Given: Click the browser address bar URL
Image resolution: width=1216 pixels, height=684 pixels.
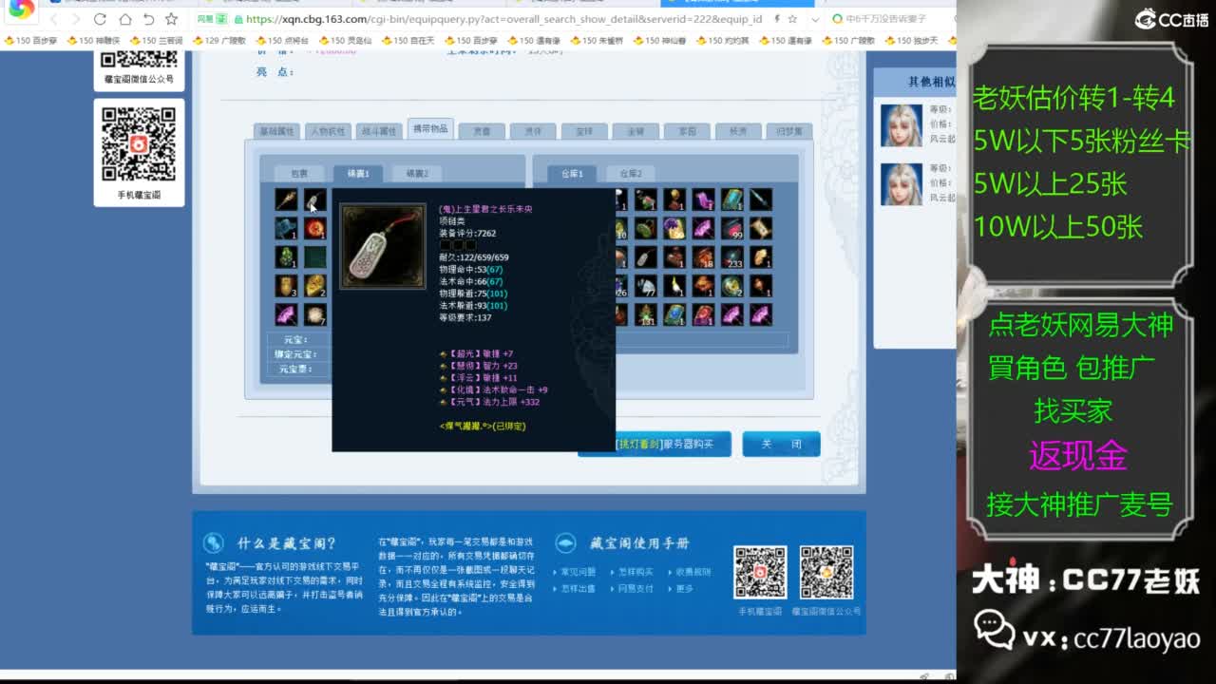Looking at the screenshot, I should click(x=503, y=19).
